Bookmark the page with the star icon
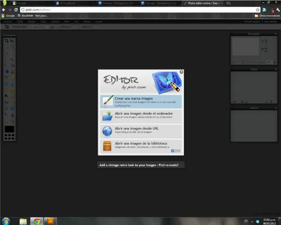 258,10
